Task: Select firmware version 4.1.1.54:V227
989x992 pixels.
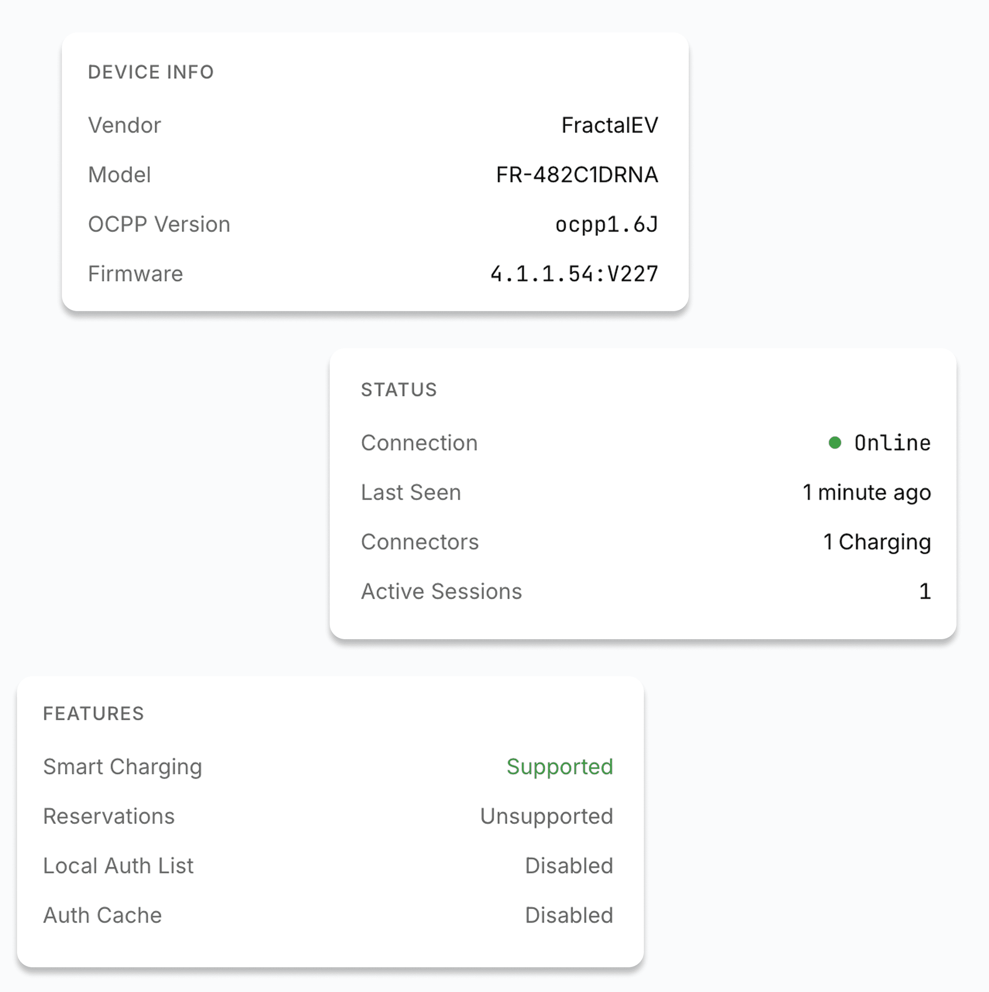Action: (574, 274)
